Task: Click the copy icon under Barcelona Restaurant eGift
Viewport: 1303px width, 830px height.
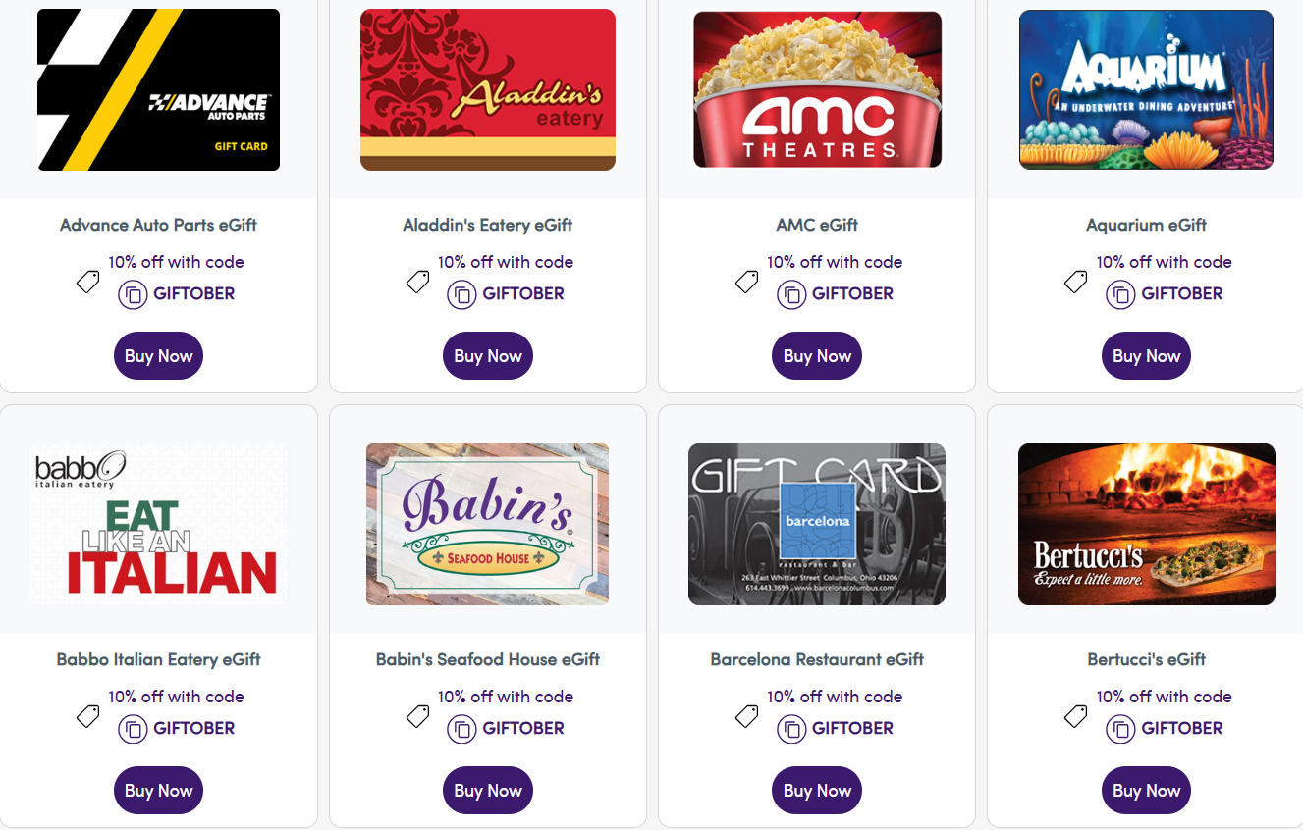Action: (x=792, y=729)
